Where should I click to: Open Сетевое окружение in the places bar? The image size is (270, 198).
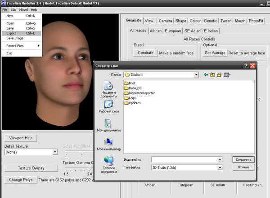[x=108, y=164]
